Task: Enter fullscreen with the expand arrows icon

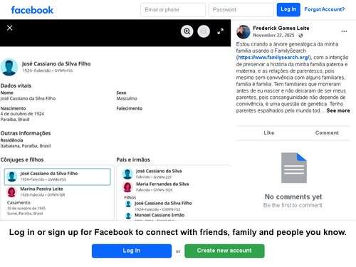Action: click(x=221, y=31)
